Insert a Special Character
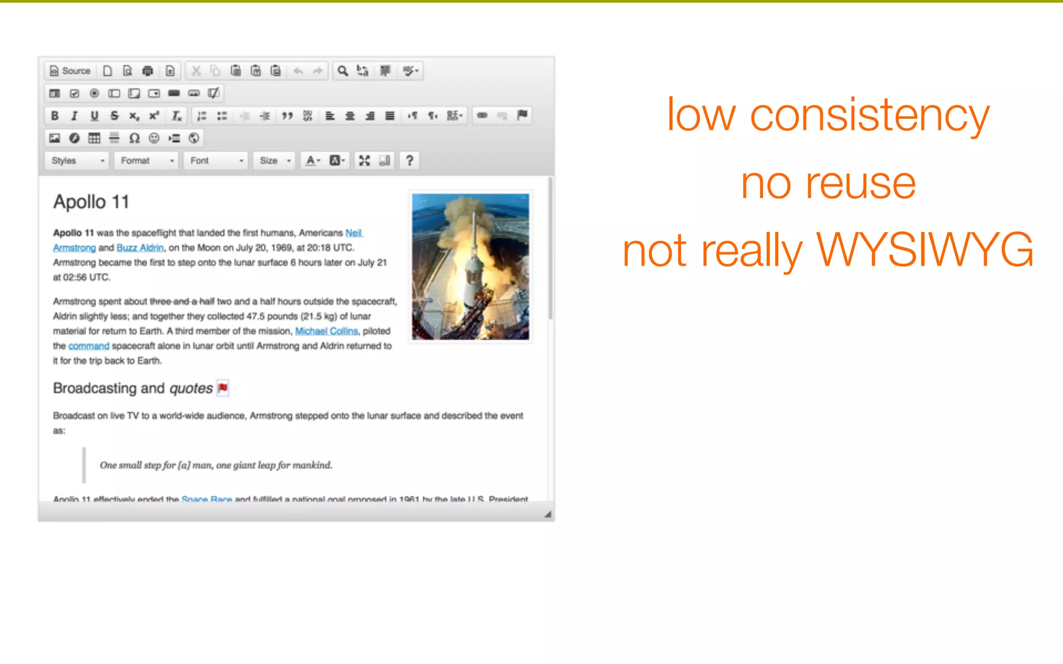The image size is (1063, 664). coord(134,138)
